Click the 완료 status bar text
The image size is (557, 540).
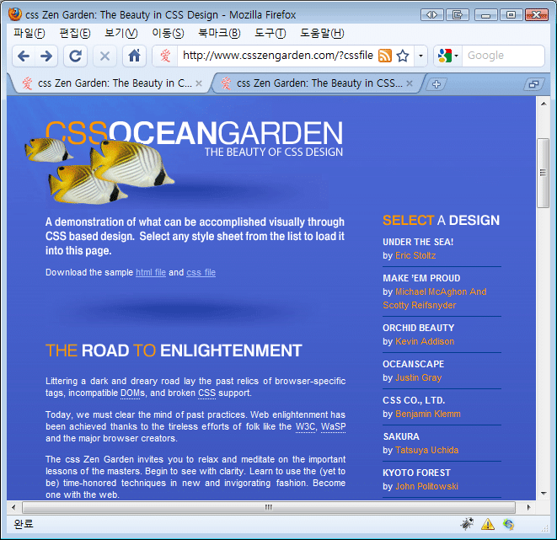pyautogui.click(x=24, y=524)
